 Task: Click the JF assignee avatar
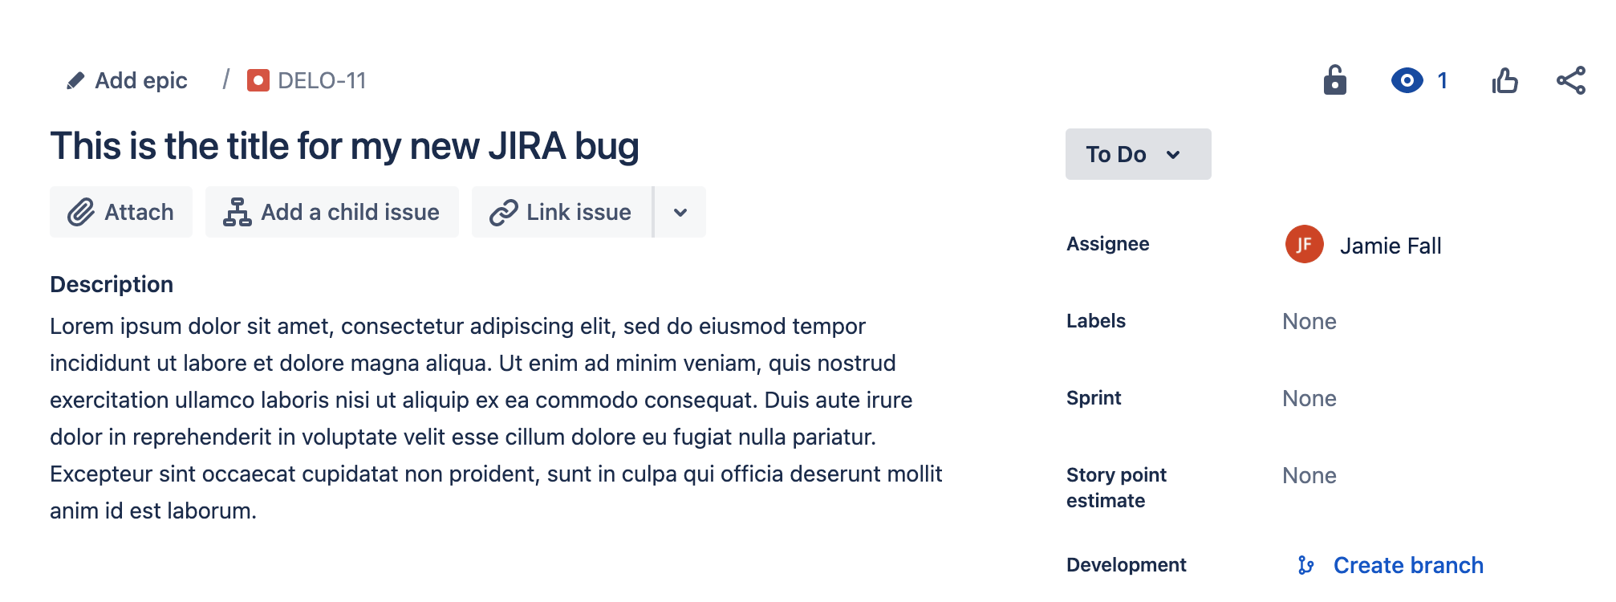pyautogui.click(x=1305, y=244)
